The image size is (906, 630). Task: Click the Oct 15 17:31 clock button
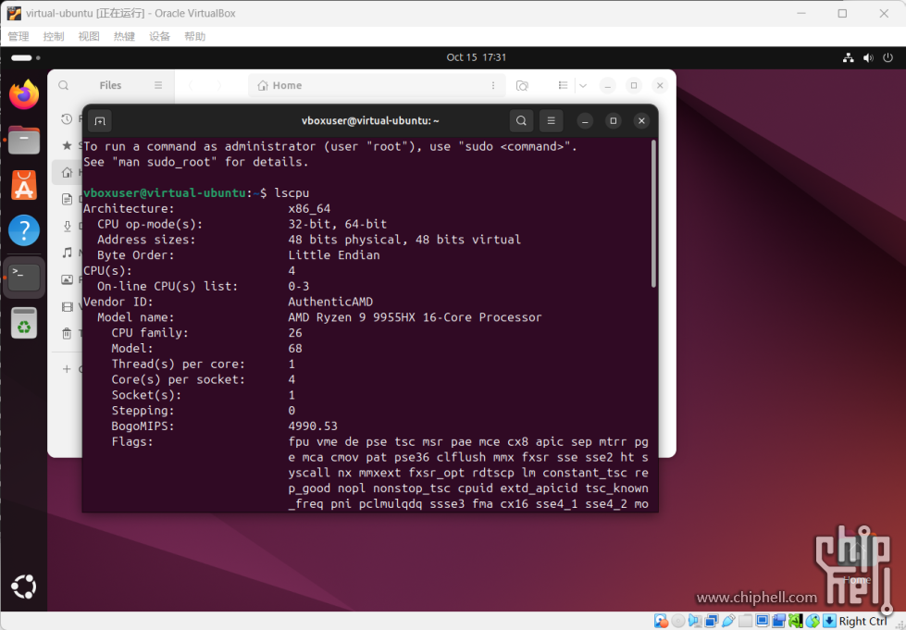(476, 57)
